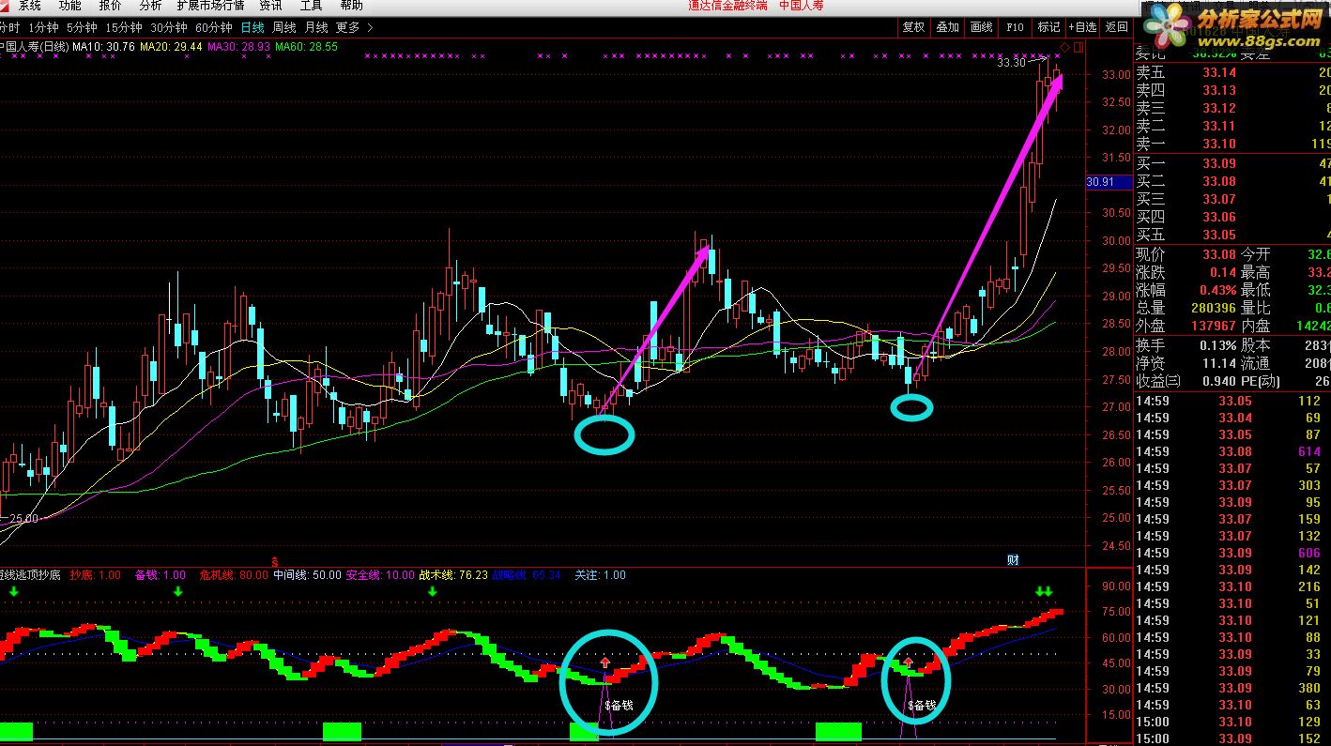Select the 月线 monthly chart tab
The image size is (1331, 746).
(x=316, y=27)
